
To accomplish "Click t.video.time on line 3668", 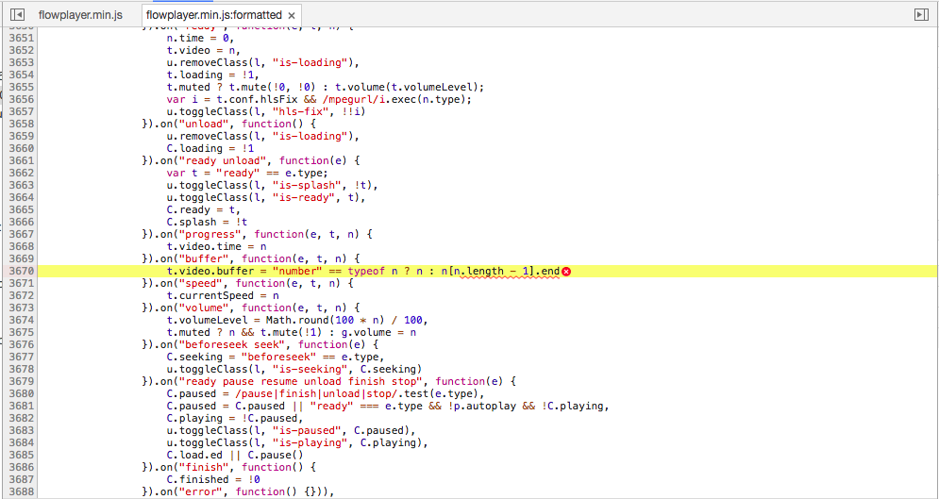I will click(204, 246).
